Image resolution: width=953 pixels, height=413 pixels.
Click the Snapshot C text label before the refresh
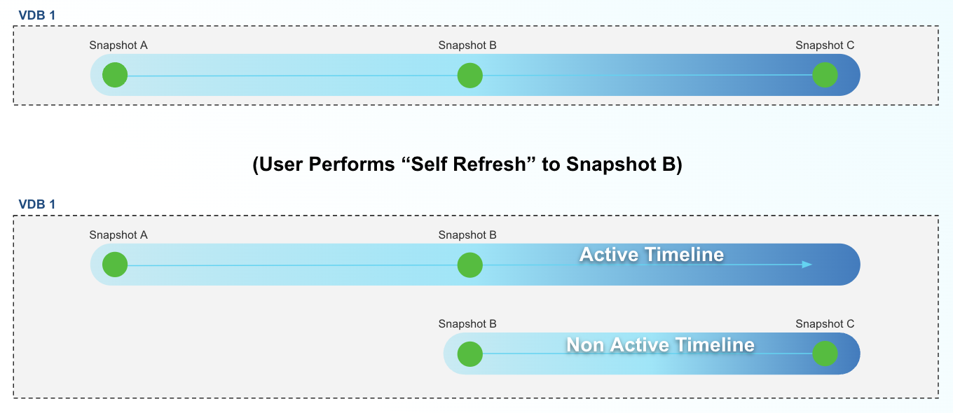coord(825,45)
